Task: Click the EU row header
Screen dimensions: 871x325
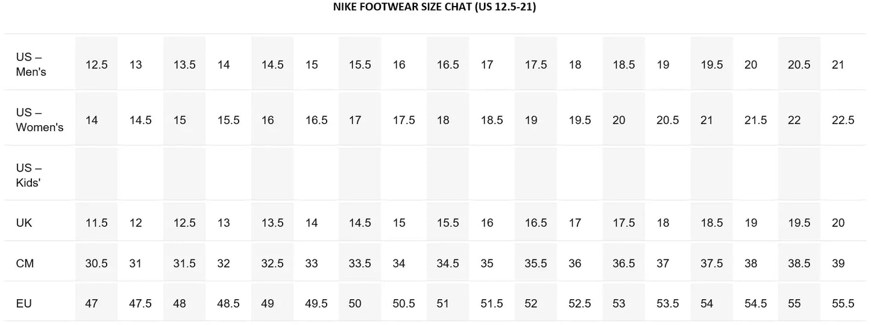Action: (x=24, y=303)
